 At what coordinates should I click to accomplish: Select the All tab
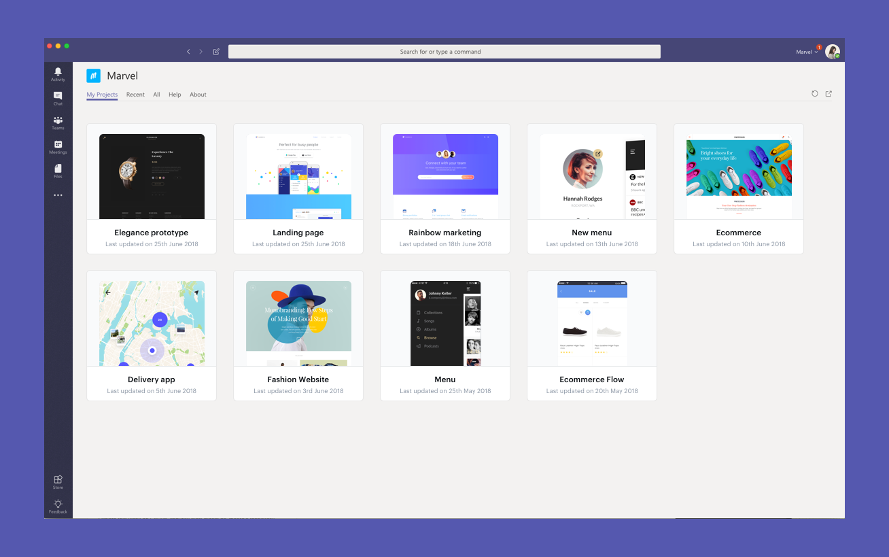[156, 95]
